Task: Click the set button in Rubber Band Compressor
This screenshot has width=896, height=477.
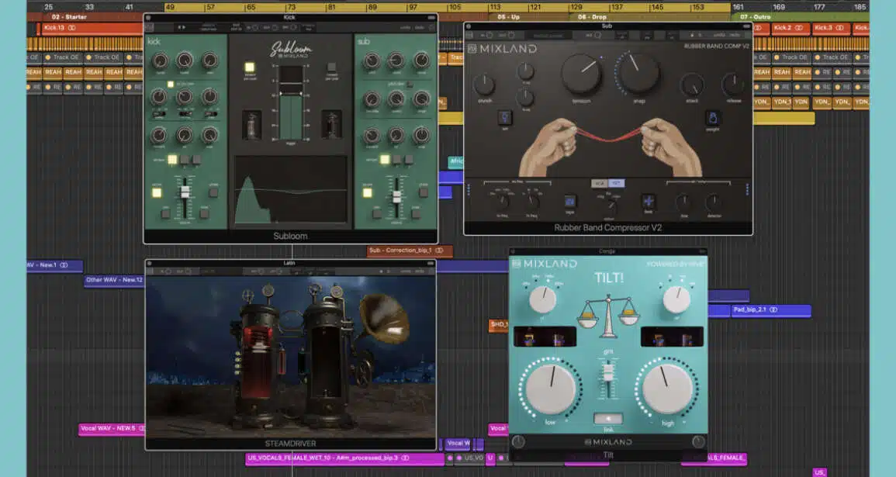Action: 504,118
